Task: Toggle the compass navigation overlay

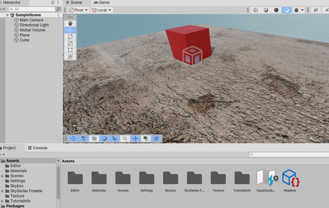Action: (x=156, y=139)
